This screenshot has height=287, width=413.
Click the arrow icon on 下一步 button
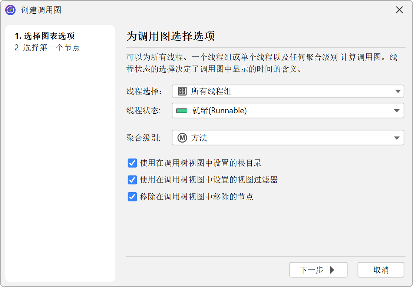(332, 270)
